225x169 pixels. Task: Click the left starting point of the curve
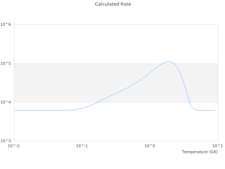click(x=14, y=110)
